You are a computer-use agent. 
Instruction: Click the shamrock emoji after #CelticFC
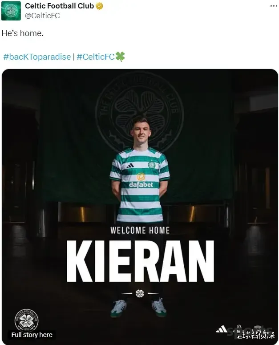tap(120, 57)
